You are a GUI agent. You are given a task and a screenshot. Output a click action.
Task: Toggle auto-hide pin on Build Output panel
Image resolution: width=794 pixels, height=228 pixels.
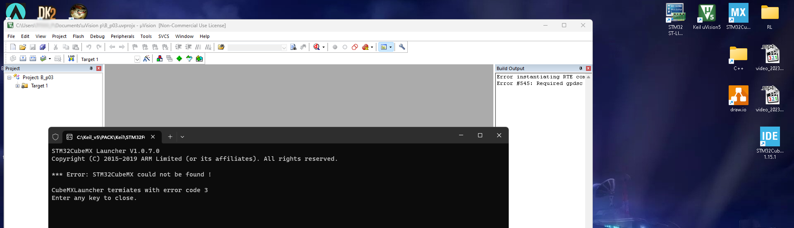581,68
